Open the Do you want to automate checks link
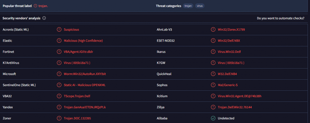The image size is (310, 123). [280, 18]
